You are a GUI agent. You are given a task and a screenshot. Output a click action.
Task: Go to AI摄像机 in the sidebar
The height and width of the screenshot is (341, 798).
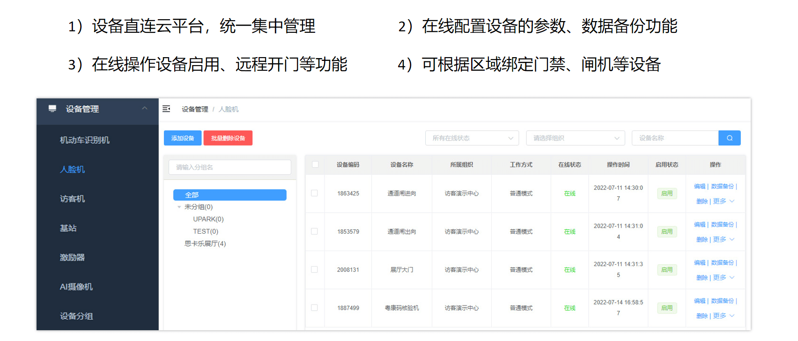76,287
